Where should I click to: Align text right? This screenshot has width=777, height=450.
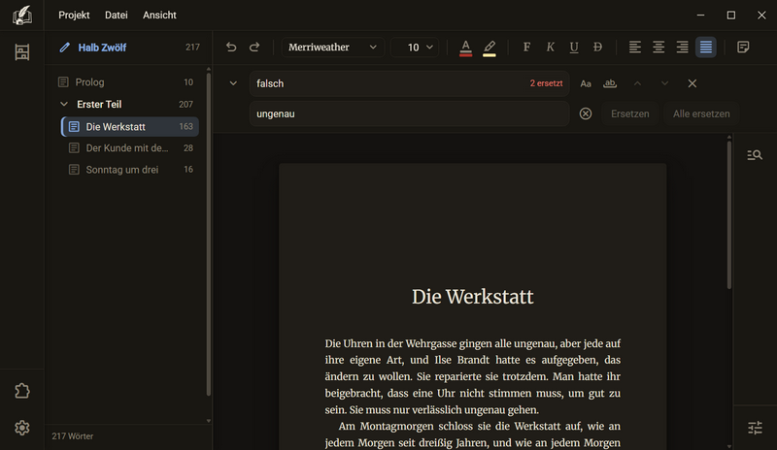[x=683, y=47]
